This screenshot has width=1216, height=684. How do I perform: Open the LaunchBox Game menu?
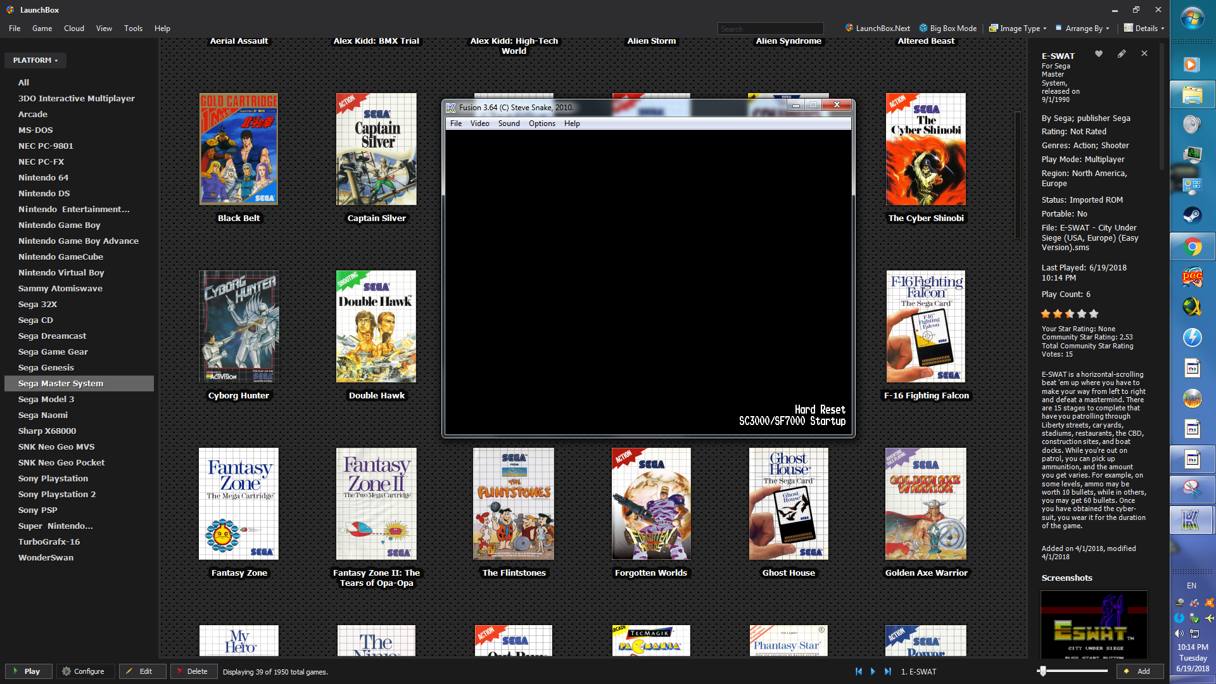coord(42,28)
